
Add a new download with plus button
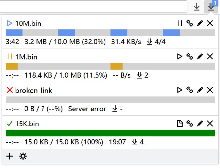10,156
